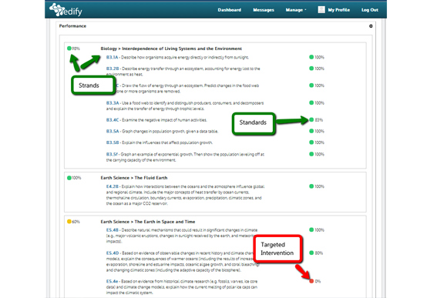The width and height of the screenshot is (447, 298).
Task: Click the green dot for B3.1A
Action: (311, 57)
